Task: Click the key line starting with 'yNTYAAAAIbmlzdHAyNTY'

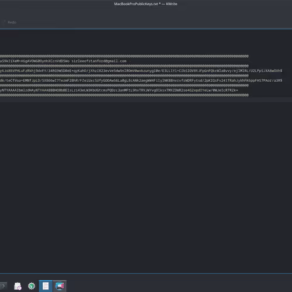Action: [x=119, y=91]
